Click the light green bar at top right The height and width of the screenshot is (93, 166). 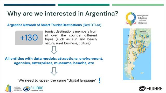[138, 5]
